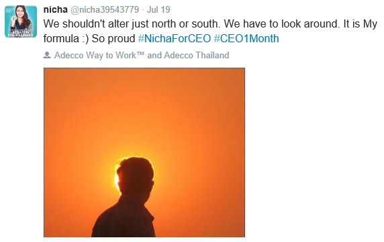The height and width of the screenshot is (242, 384).
Task: Open the orange sunset photo attachment
Action: pos(144,153)
